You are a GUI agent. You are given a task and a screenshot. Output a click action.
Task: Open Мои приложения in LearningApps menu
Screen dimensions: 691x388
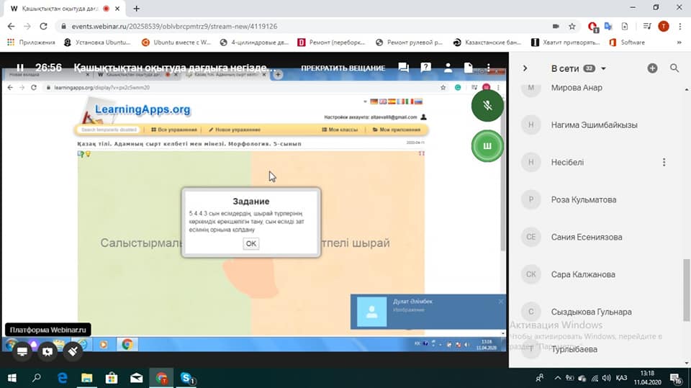(x=397, y=130)
